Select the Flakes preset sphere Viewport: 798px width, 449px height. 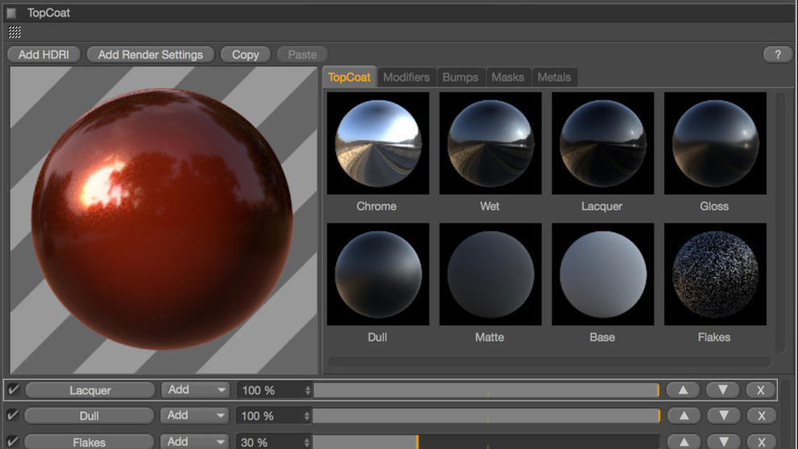coord(716,274)
